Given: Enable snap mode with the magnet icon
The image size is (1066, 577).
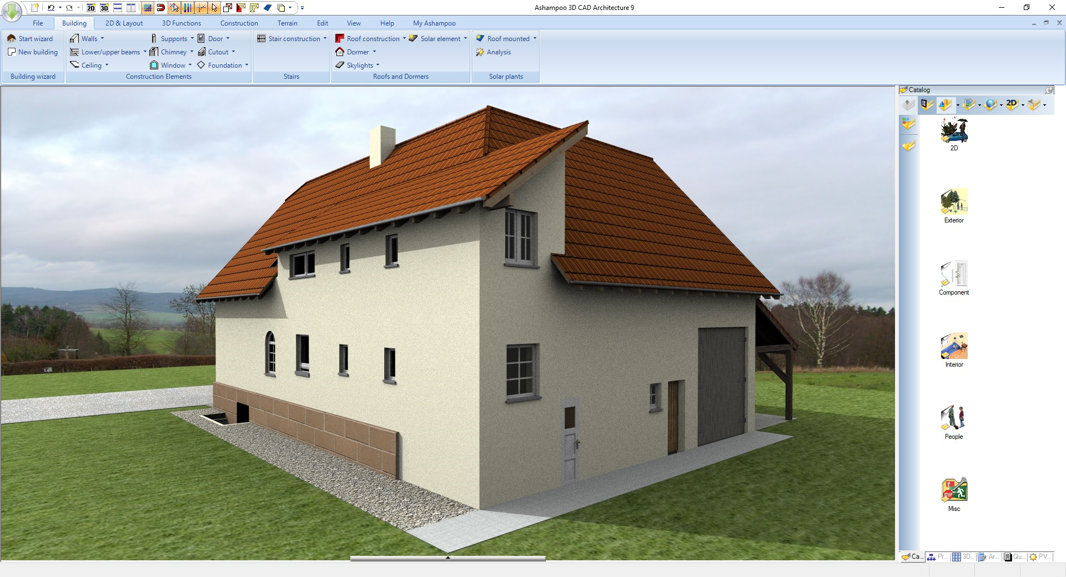Looking at the screenshot, I should coord(160,8).
